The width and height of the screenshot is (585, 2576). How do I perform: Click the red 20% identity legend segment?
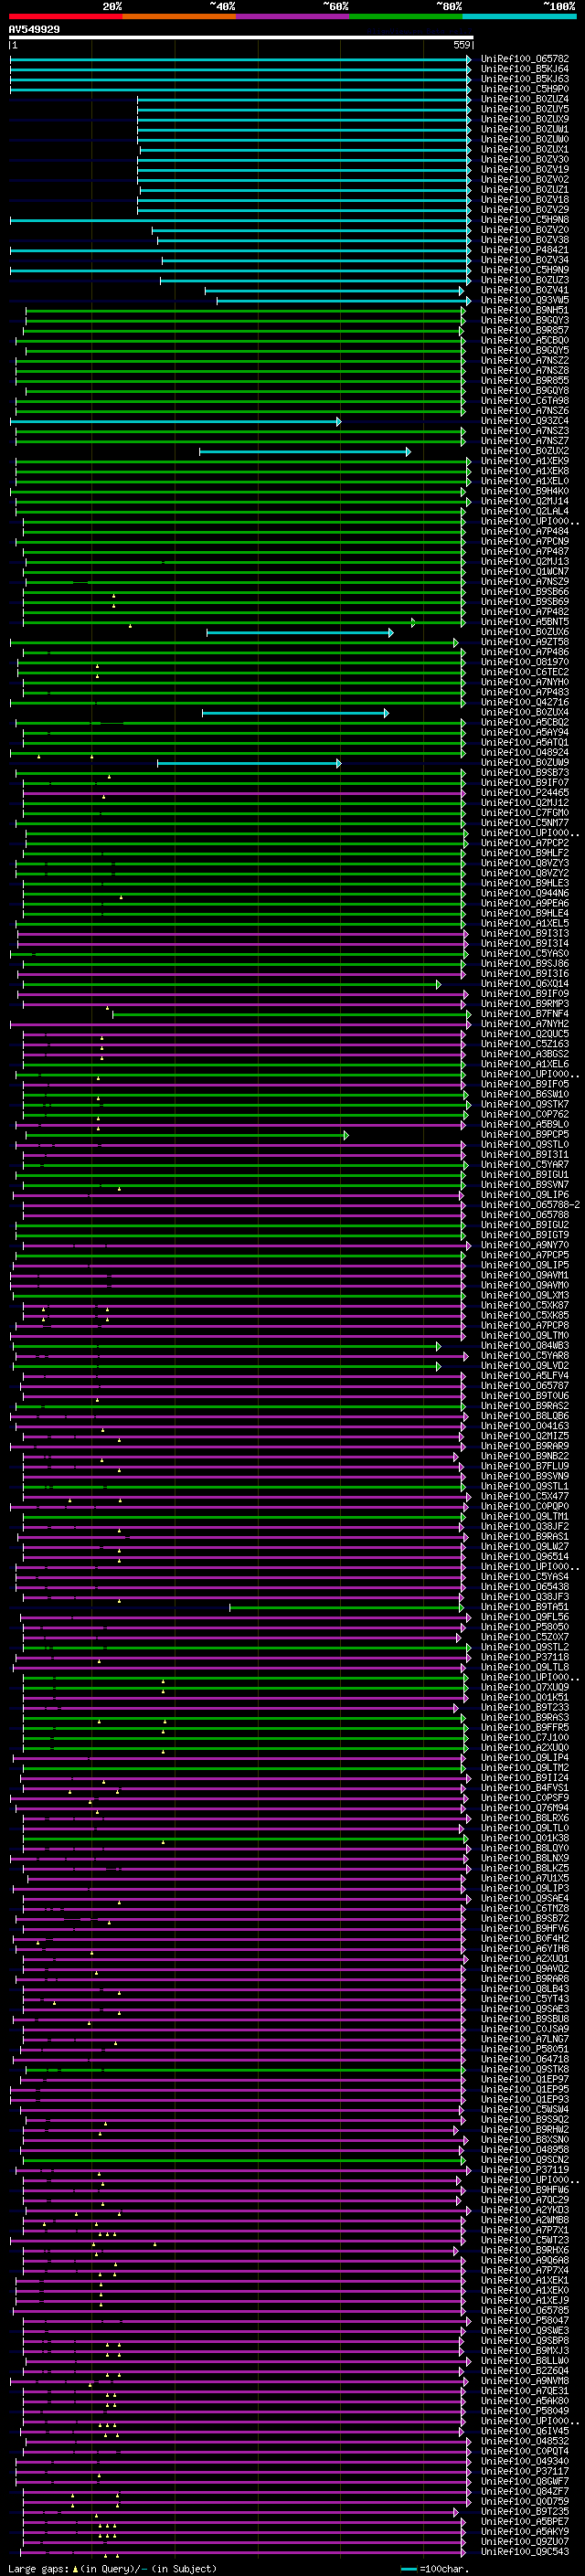coord(66,16)
